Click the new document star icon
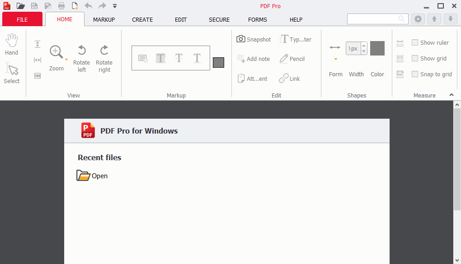Image resolution: width=461 pixels, height=264 pixels. (x=75, y=6)
